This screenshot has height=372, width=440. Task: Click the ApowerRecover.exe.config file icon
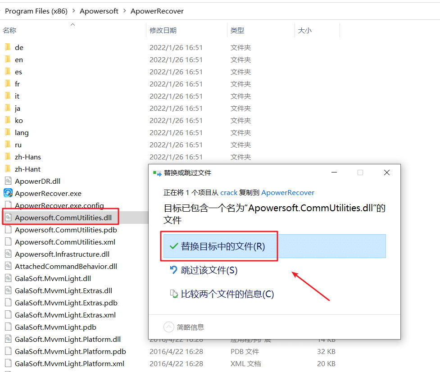8,205
